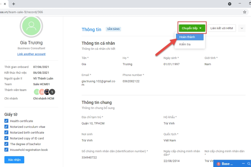The width and height of the screenshot is (251, 167).
Task: Open the Link another account link
Action: tap(31, 54)
